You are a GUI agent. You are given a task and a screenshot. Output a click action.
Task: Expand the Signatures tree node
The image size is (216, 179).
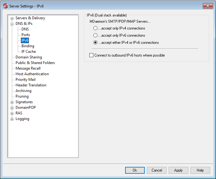[12, 102]
